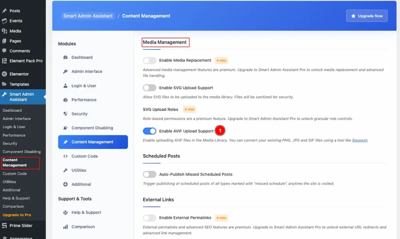400x239 pixels.
Task: Click the Dashboard module gauge icon
Action: coord(66,57)
